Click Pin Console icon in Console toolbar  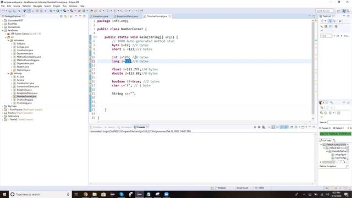coord(291,127)
